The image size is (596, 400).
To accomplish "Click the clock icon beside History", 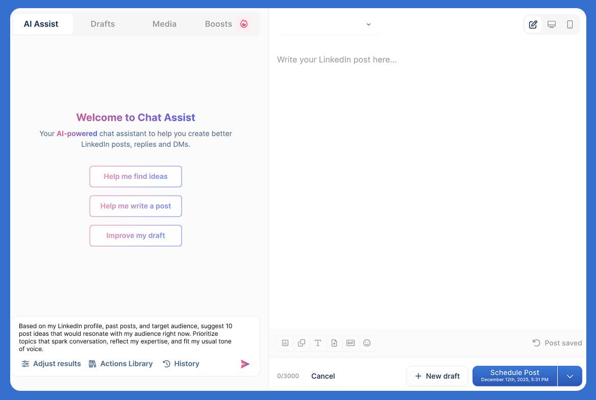I will point(166,364).
